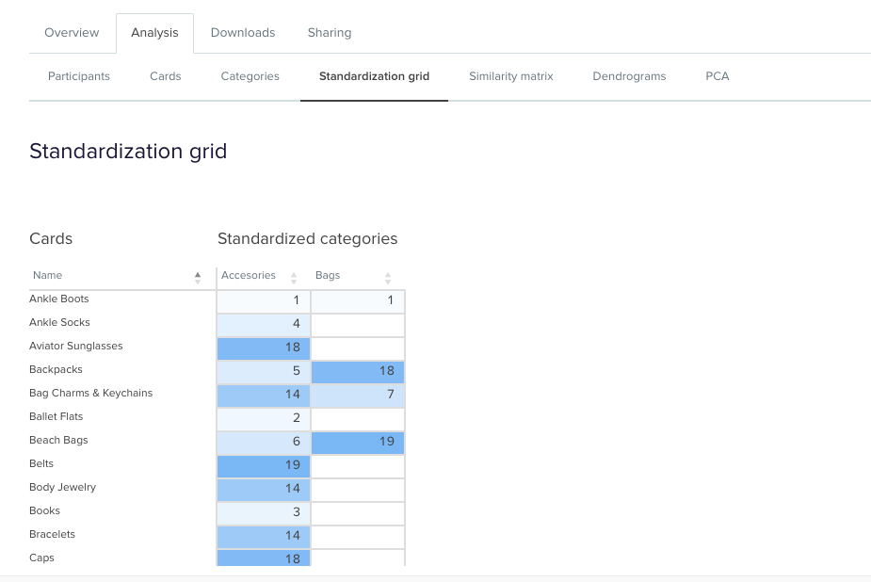Screen dimensions: 871x582
Task: Select the Analysis tab
Action: (154, 33)
